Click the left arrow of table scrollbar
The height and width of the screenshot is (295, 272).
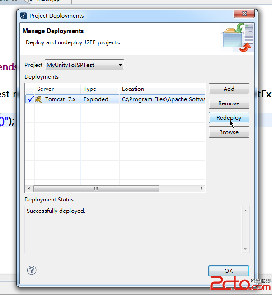point(29,188)
